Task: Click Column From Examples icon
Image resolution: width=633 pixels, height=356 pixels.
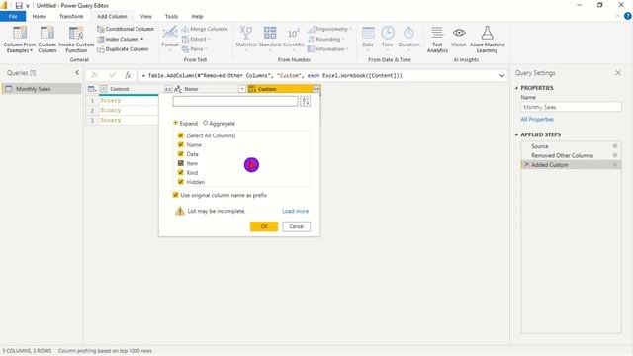Action: [20, 33]
